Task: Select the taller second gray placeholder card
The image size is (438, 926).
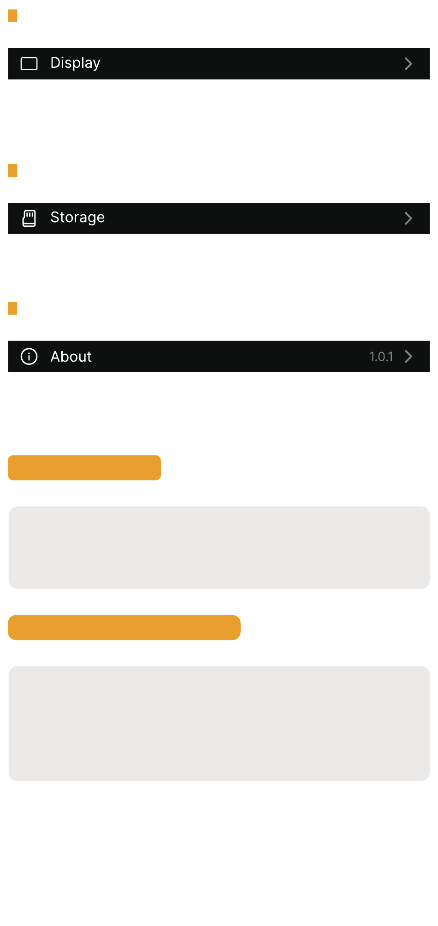Action: point(219,723)
